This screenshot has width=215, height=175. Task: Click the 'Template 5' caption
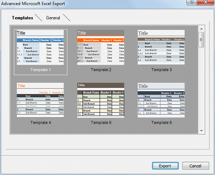coord(101,122)
